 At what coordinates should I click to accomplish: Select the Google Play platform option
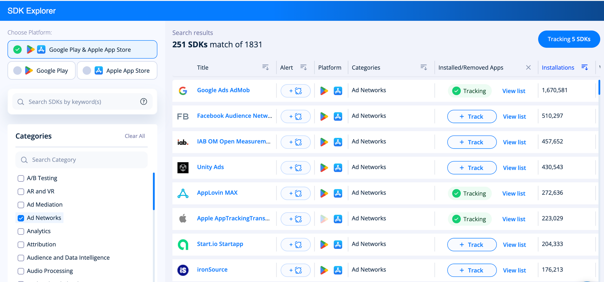tap(41, 70)
